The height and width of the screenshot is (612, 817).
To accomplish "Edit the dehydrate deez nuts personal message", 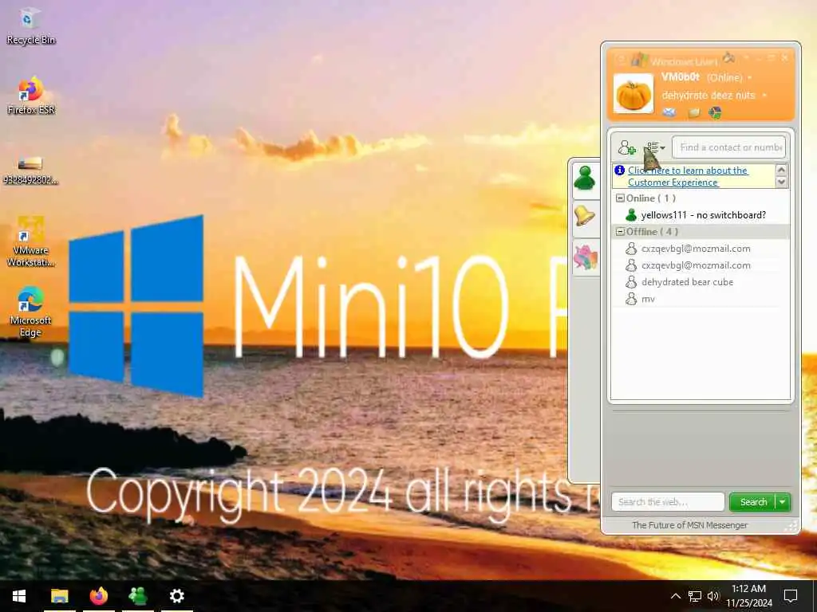I will click(708, 96).
